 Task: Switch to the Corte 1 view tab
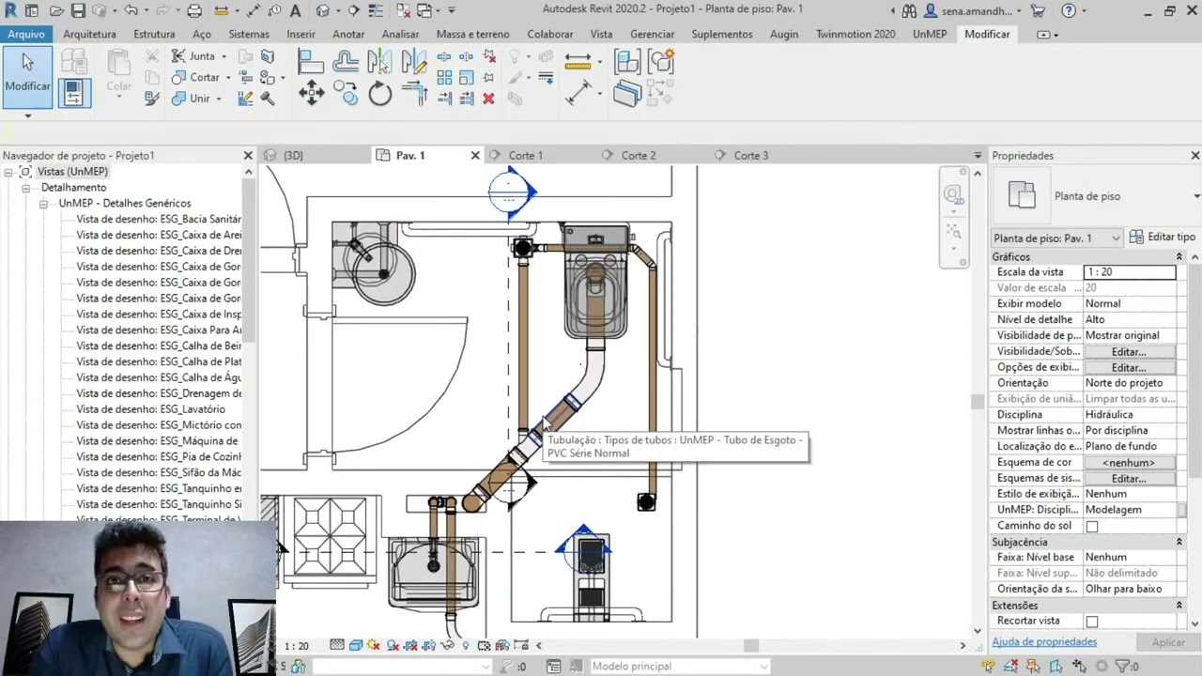pos(525,155)
